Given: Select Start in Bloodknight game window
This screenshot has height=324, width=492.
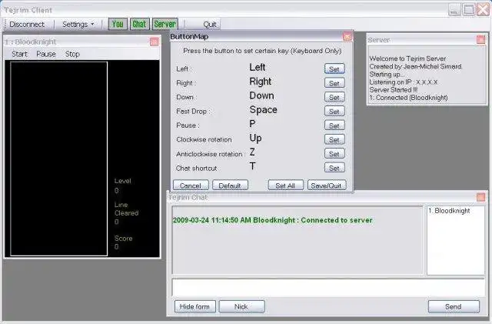Looking at the screenshot, I should pos(19,54).
